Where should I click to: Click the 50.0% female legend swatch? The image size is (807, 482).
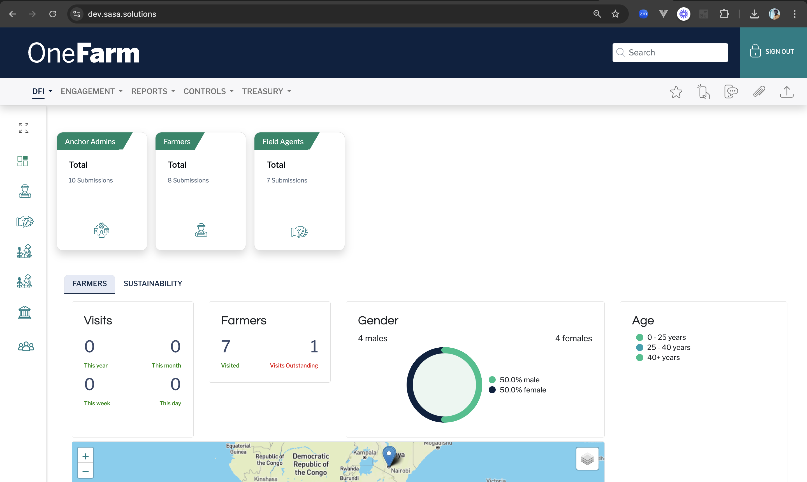(492, 390)
